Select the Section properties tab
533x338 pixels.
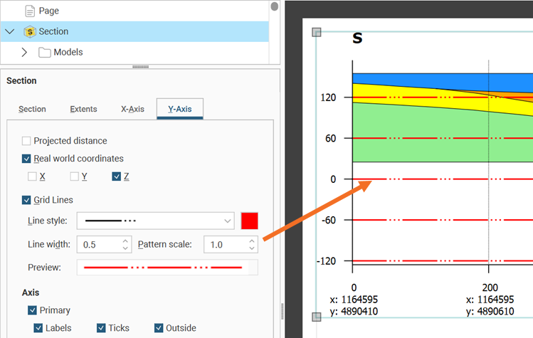coord(32,109)
